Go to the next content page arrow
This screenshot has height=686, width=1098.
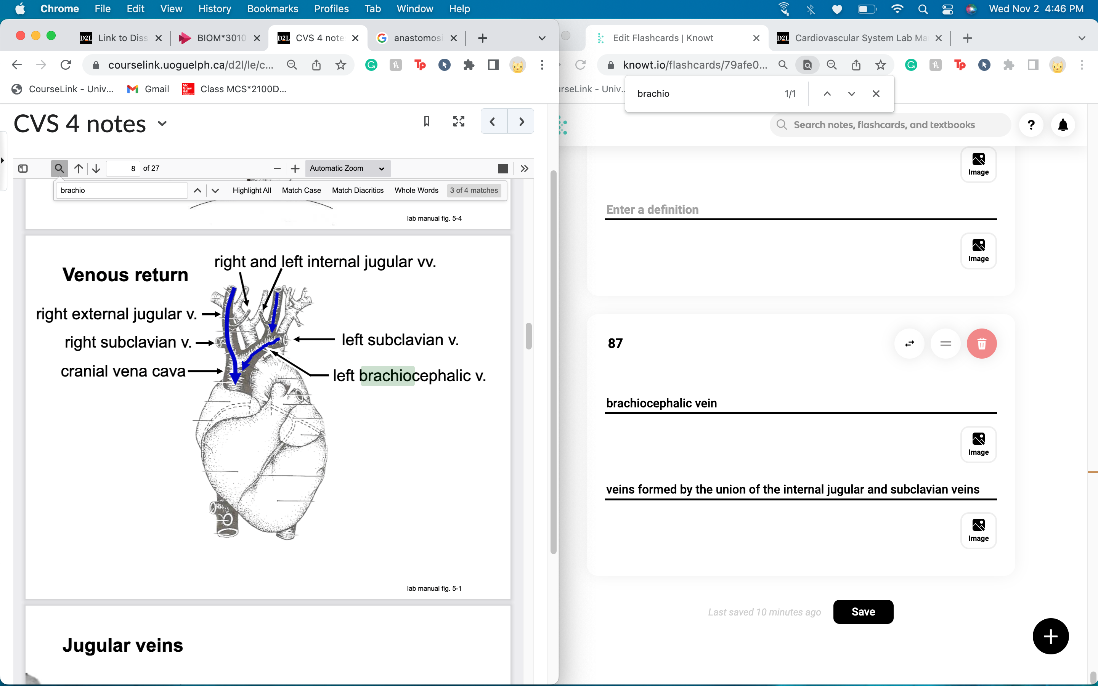[521, 121]
